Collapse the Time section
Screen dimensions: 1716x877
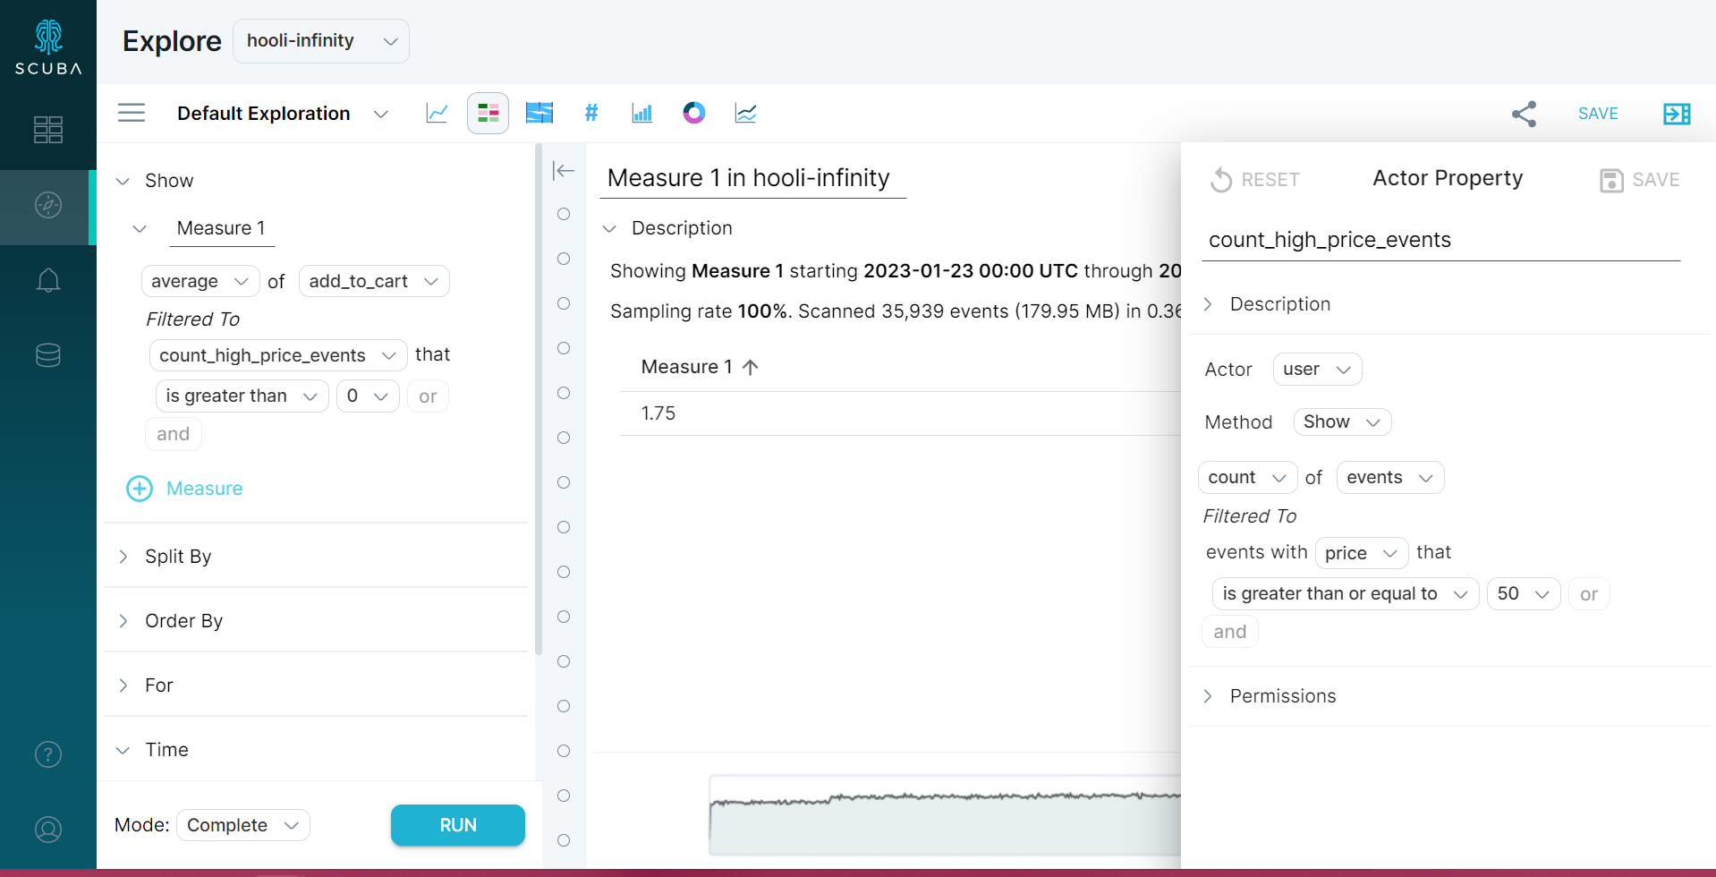[123, 750]
